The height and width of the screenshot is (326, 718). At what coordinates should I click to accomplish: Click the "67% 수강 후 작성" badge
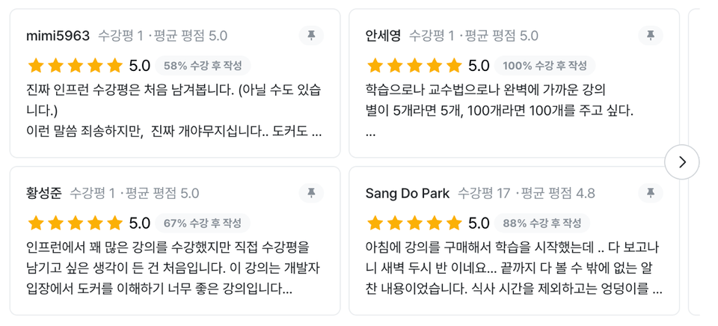[203, 224]
